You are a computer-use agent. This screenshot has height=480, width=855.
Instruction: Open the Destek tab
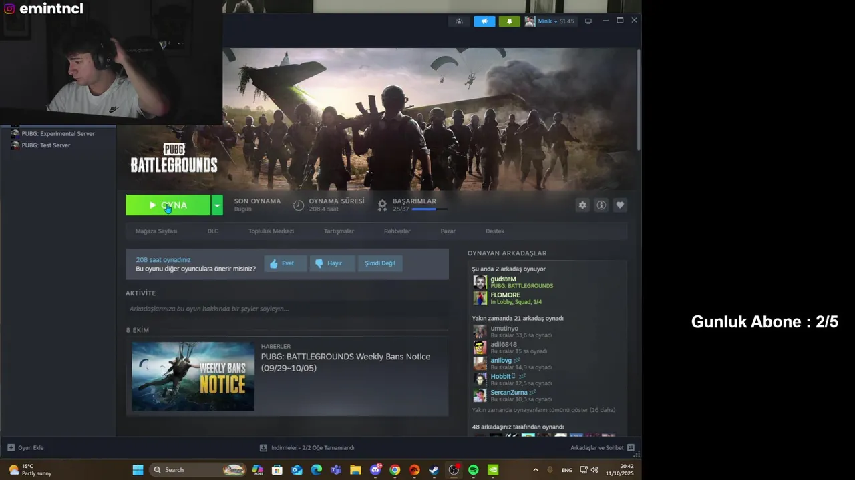495,231
